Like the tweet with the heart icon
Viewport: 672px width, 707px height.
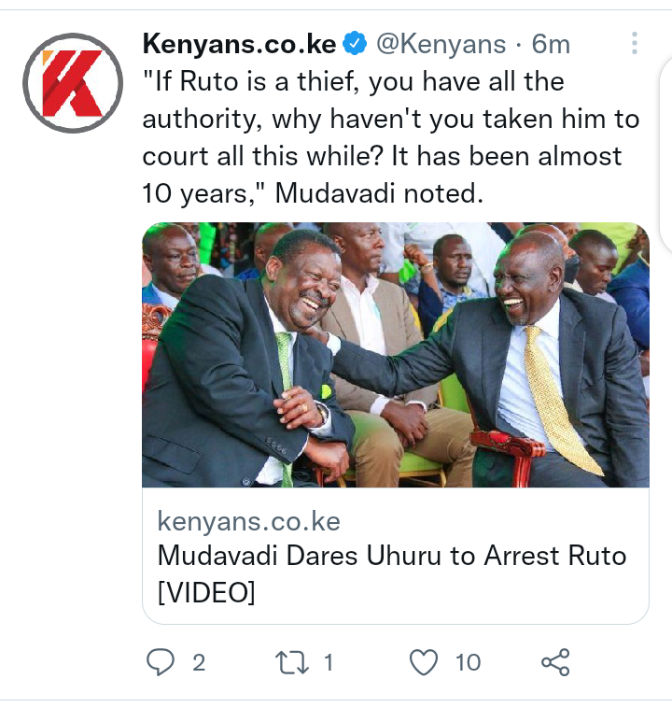[424, 662]
